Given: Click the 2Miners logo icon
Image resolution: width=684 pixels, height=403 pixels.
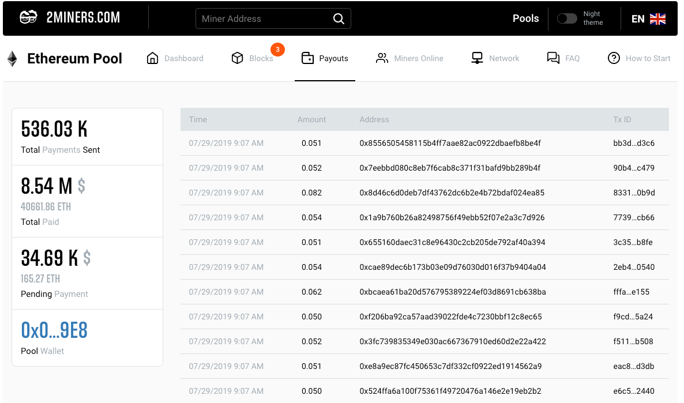Looking at the screenshot, I should (x=28, y=18).
